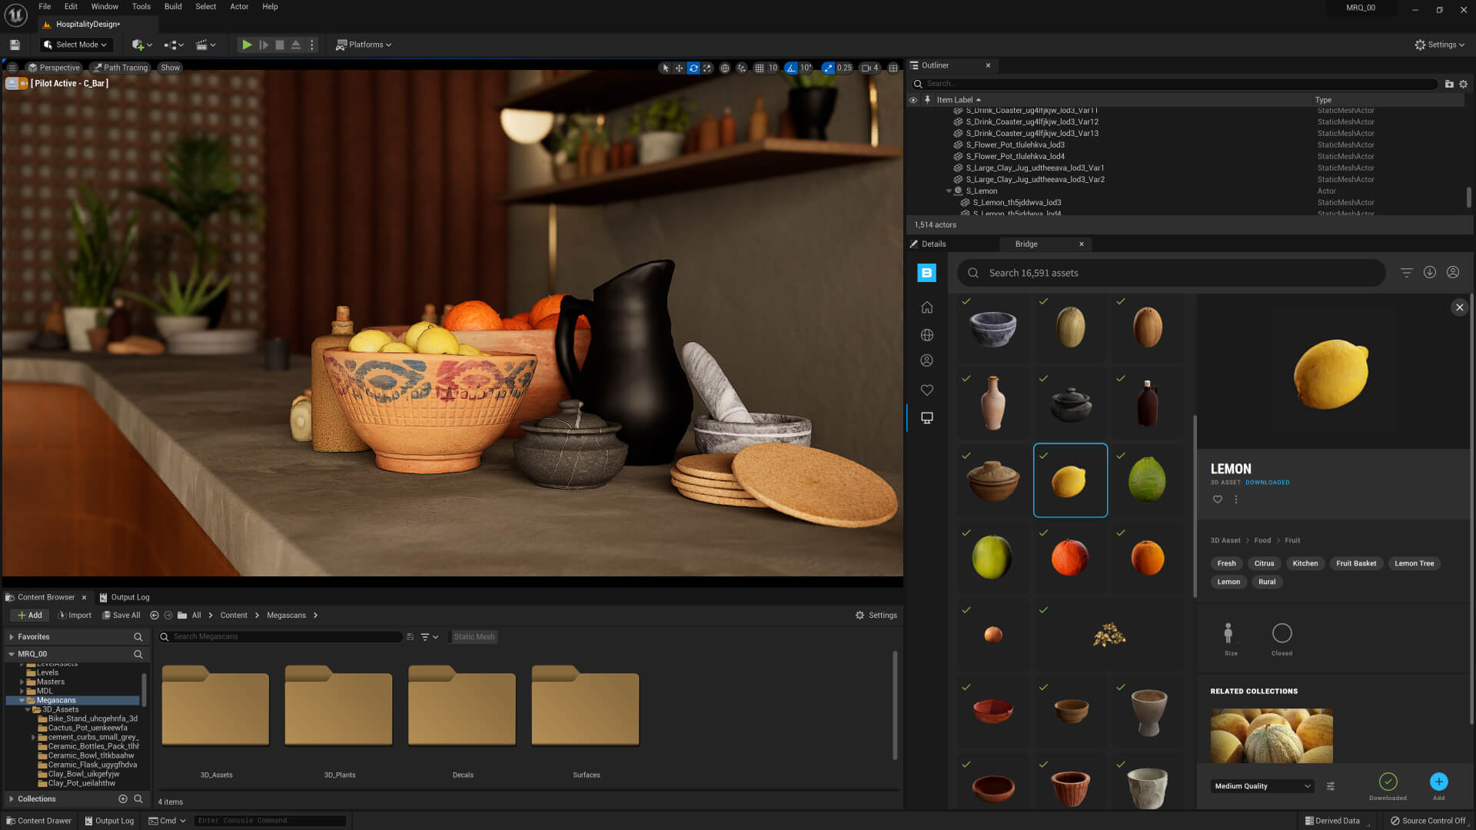Open the Build menu
Screen dimensions: 1476x830
[172, 6]
